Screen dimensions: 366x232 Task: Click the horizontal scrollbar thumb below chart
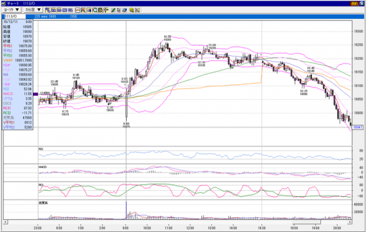point(307,221)
